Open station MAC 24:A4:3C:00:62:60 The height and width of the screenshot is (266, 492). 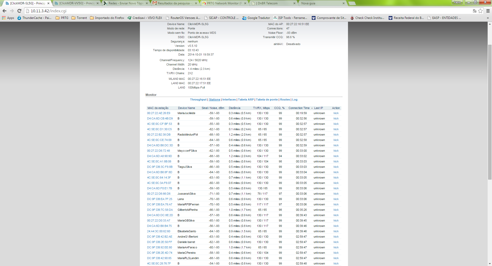159,231
